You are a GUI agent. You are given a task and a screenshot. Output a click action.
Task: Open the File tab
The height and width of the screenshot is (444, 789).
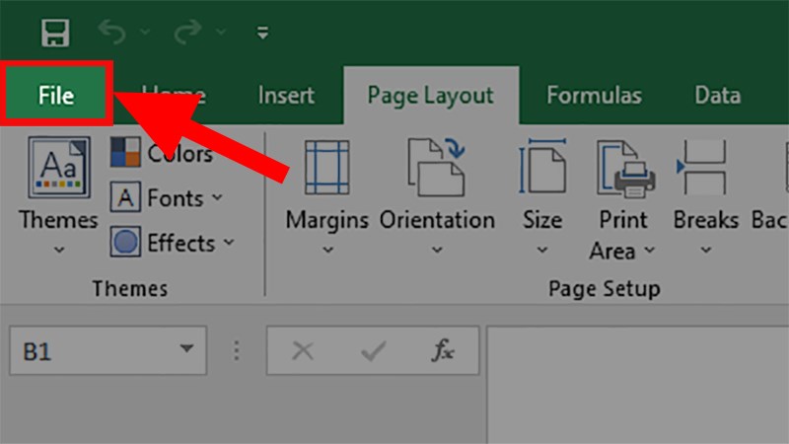point(56,96)
